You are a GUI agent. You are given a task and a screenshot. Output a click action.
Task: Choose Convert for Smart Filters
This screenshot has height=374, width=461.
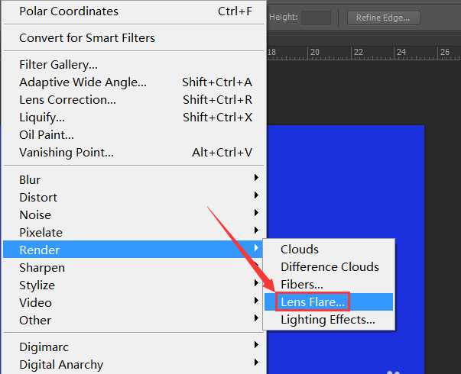(87, 38)
